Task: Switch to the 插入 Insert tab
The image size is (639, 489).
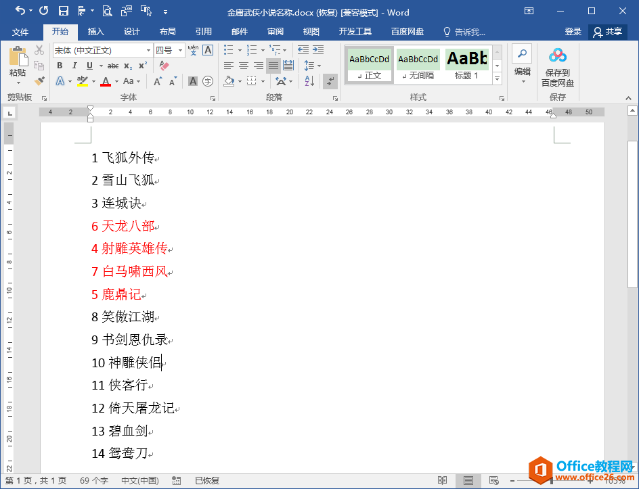Action: (95, 32)
